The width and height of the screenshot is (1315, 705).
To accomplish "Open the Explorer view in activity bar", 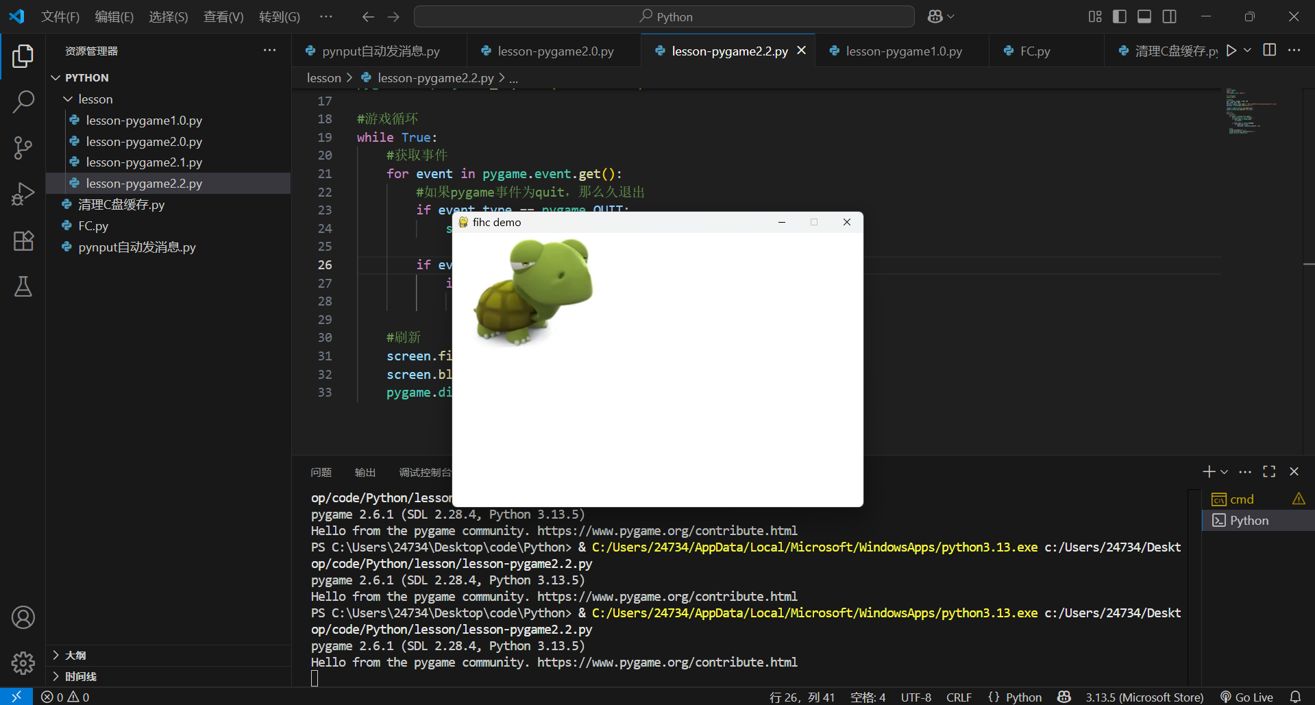I will [x=23, y=56].
